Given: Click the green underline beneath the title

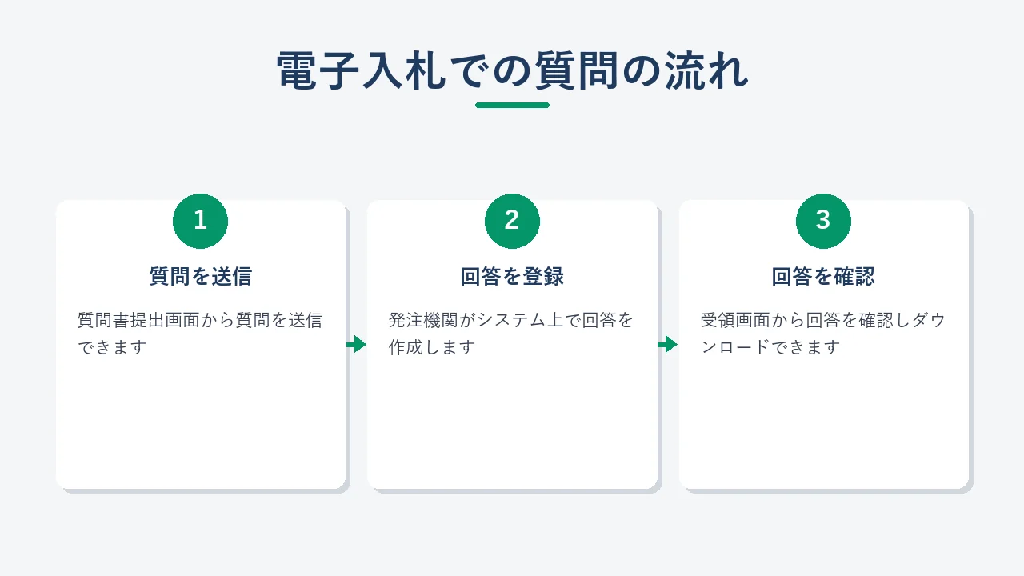Looking at the screenshot, I should point(512,105).
